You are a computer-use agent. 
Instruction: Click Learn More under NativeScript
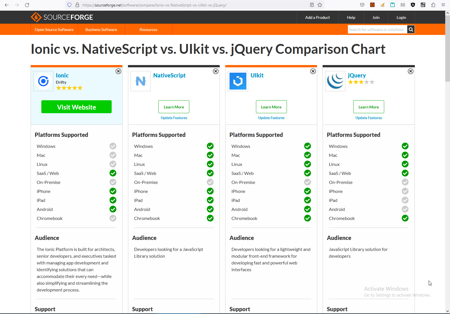[174, 107]
